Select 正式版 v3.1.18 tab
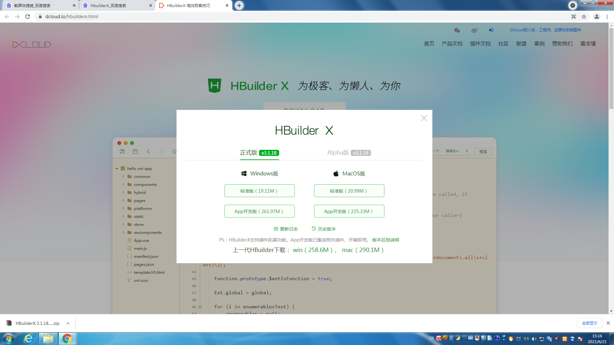This screenshot has height=345, width=614. point(259,153)
